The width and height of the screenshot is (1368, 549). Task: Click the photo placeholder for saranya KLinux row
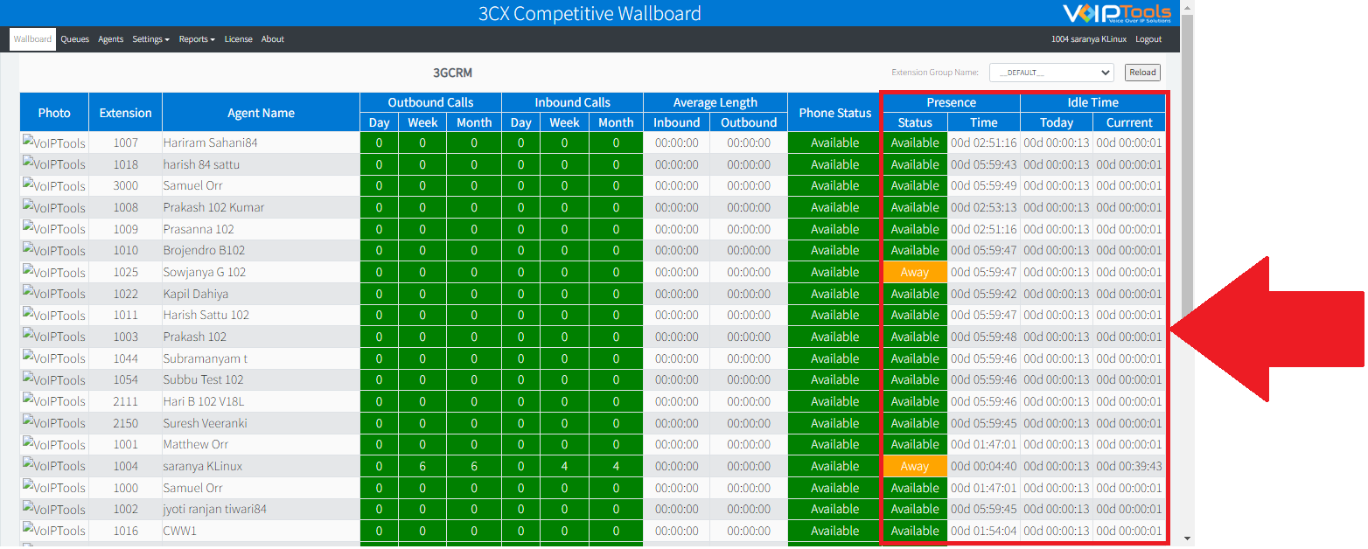[54, 466]
